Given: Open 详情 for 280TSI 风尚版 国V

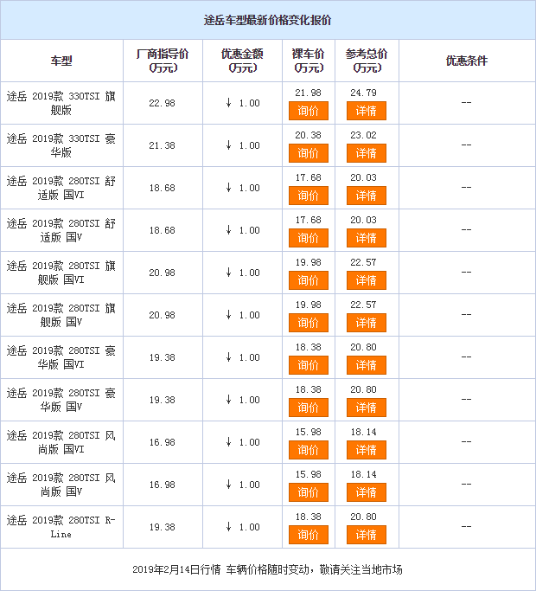Looking at the screenshot, I should (x=367, y=492).
